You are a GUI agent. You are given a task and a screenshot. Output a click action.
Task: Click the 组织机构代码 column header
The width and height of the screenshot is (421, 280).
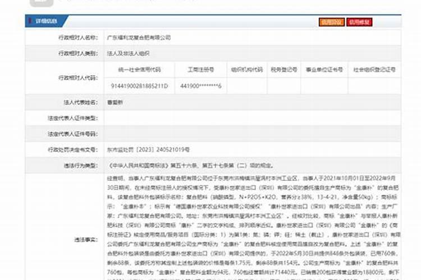[x=247, y=69]
